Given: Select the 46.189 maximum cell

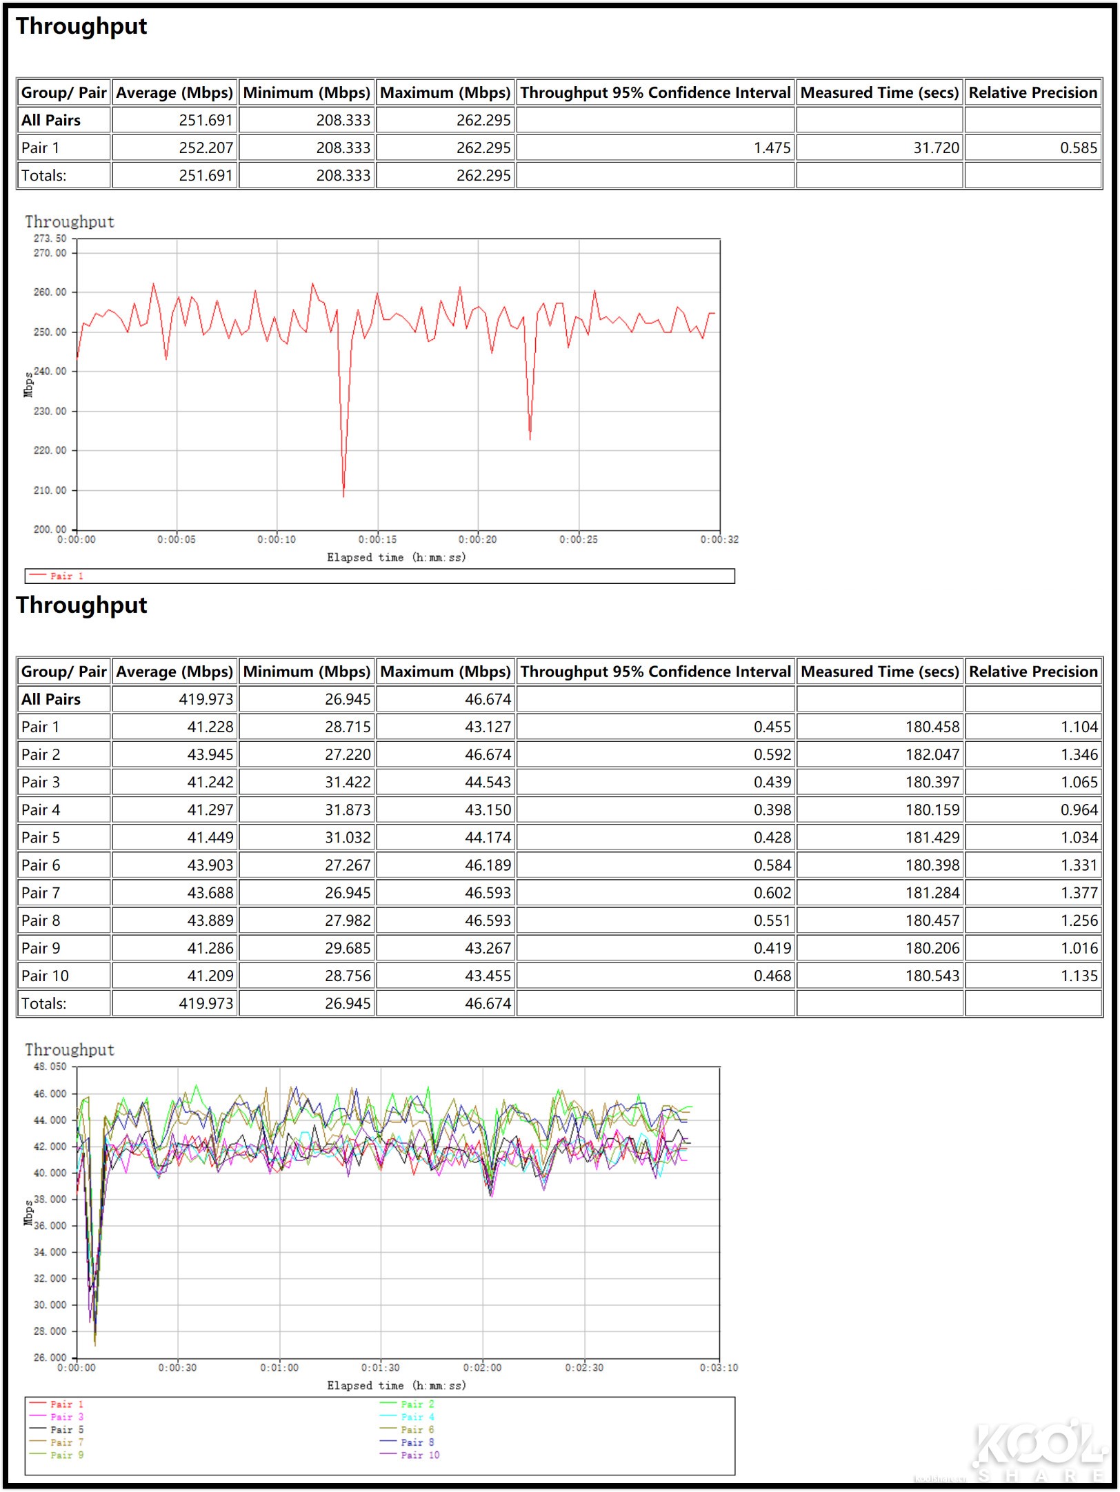Looking at the screenshot, I should [x=446, y=865].
